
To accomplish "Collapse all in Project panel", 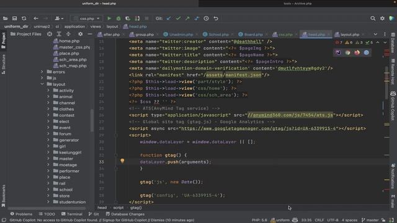I will coord(68,34).
